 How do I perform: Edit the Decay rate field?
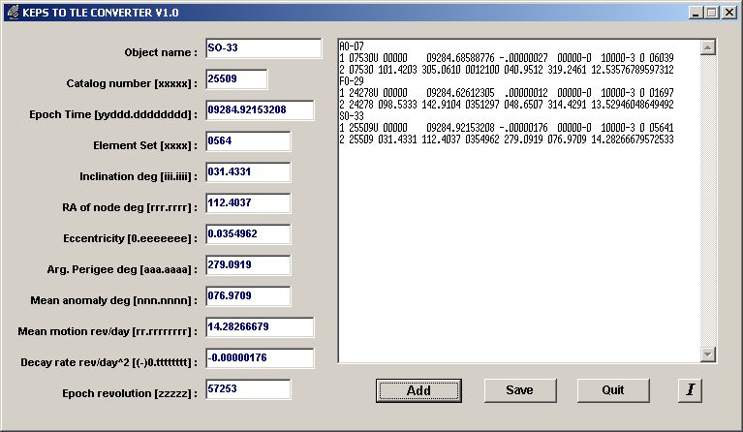point(260,358)
